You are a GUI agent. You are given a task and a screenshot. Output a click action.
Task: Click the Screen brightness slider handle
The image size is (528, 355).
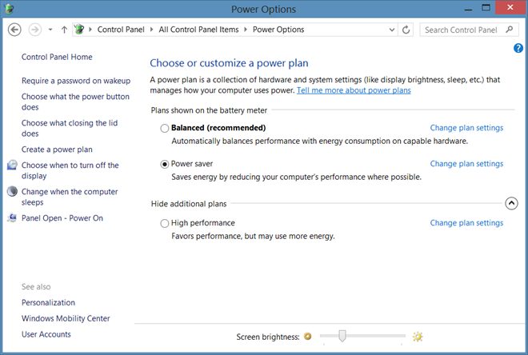(x=342, y=337)
